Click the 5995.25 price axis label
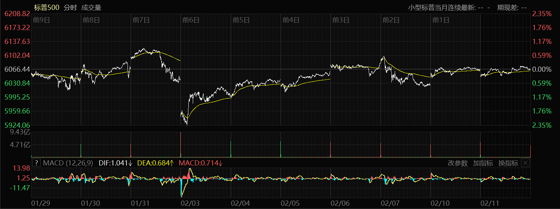 17,97
